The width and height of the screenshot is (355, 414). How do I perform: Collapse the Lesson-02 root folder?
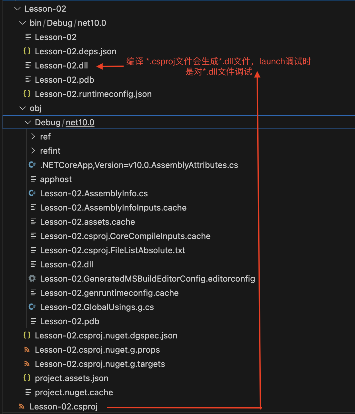click(17, 9)
